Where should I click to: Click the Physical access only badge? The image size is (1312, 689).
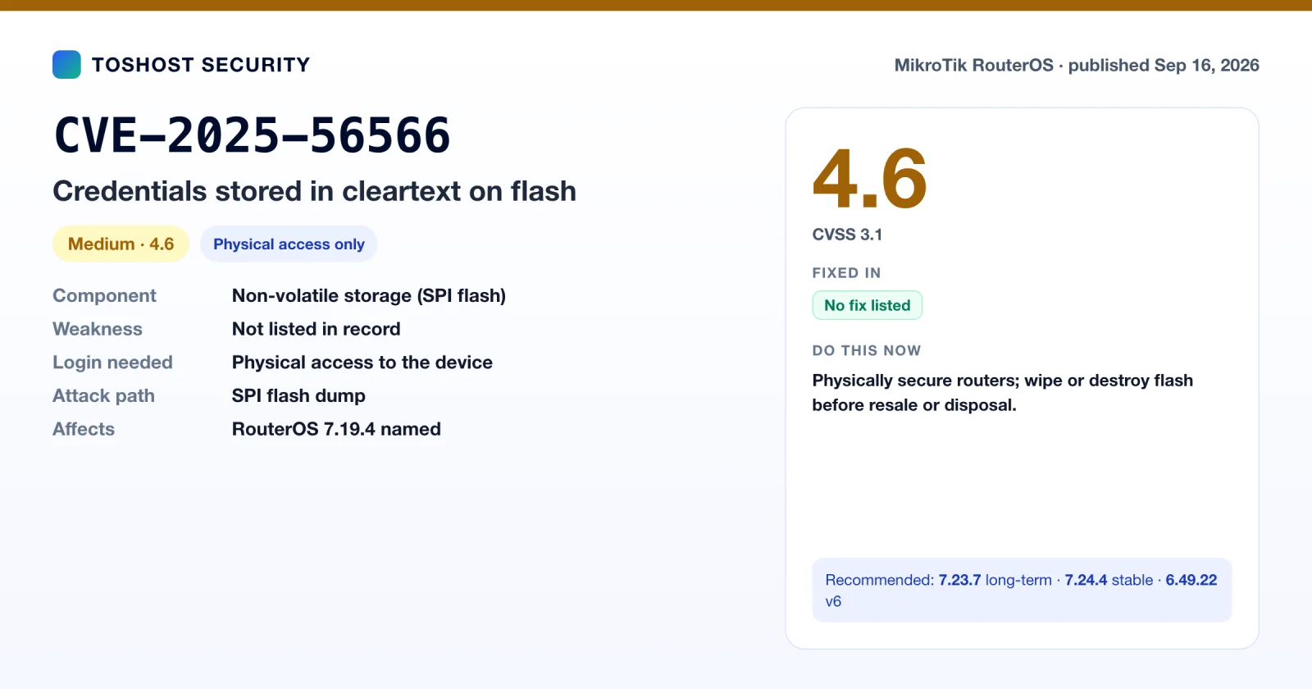(289, 244)
